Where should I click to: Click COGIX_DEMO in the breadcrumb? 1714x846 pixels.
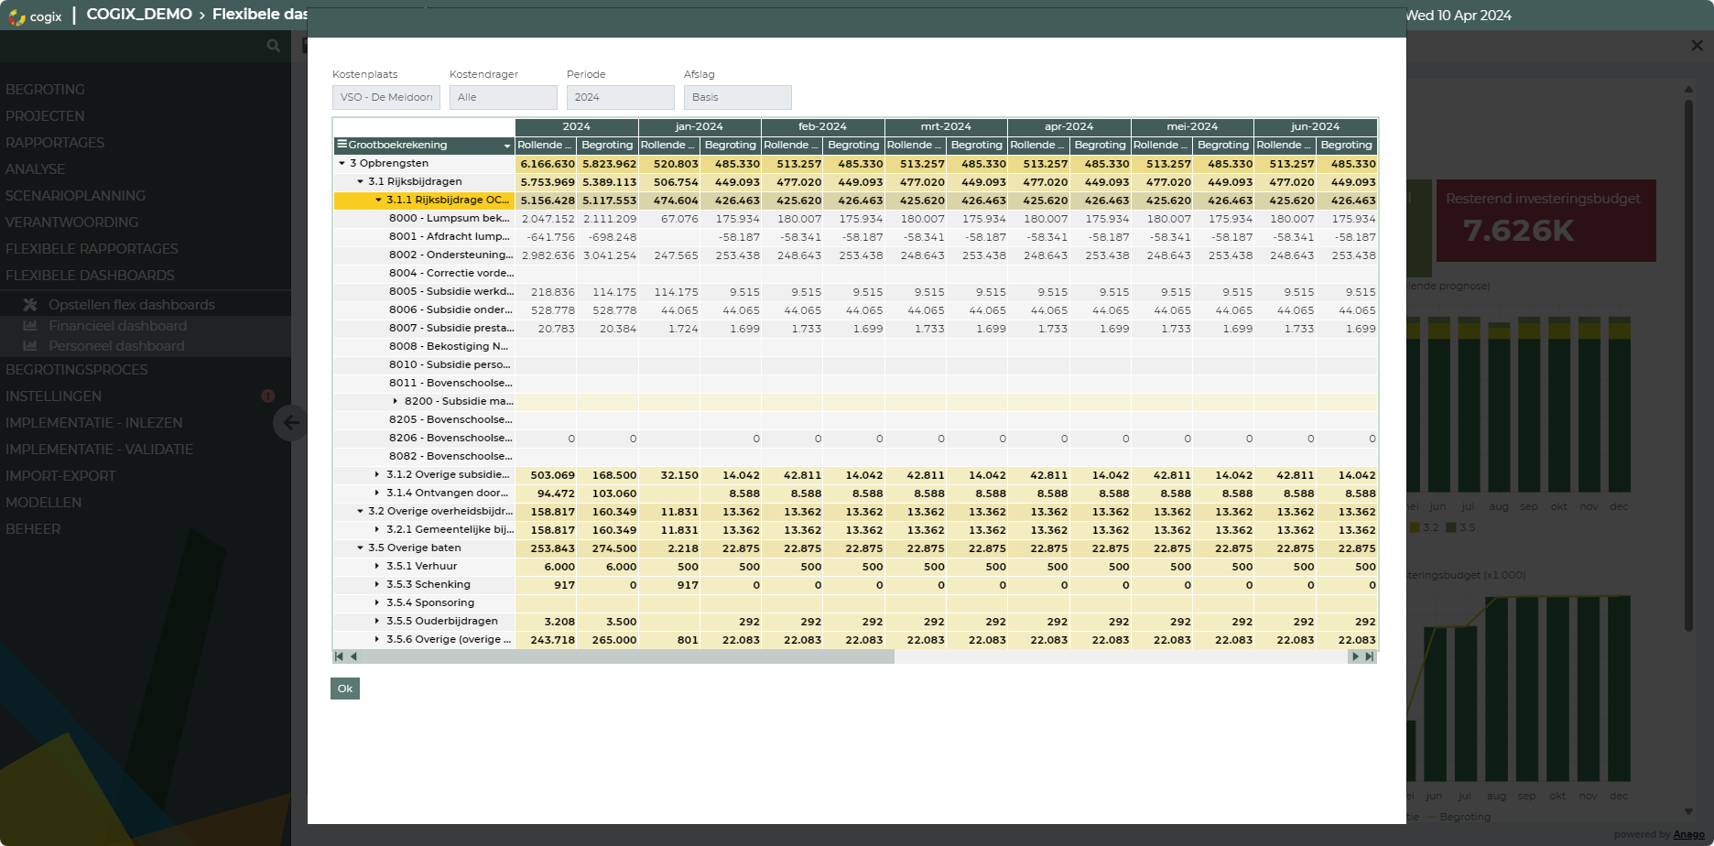tap(139, 15)
